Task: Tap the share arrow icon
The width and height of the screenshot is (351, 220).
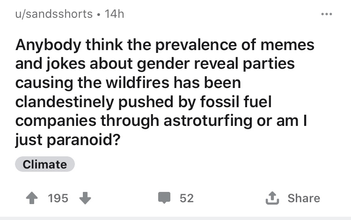Action: click(x=273, y=198)
